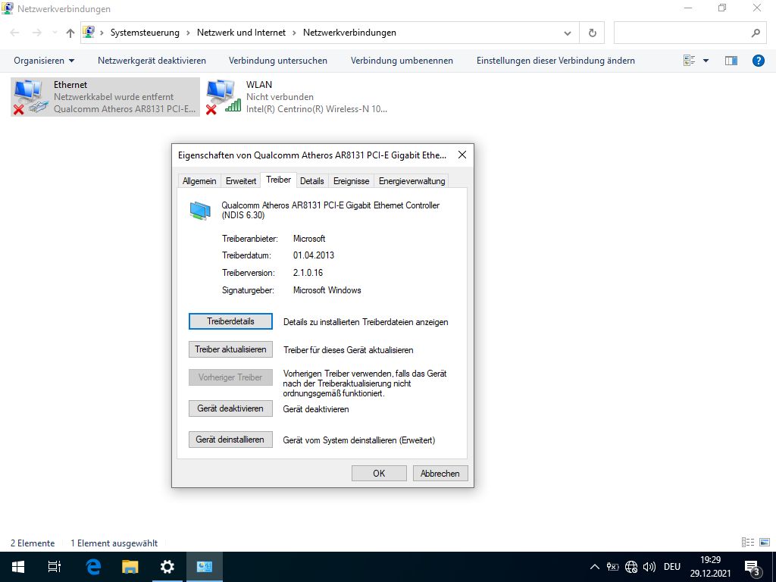
Task: Expand the view options dropdown arrow
Action: click(x=706, y=61)
